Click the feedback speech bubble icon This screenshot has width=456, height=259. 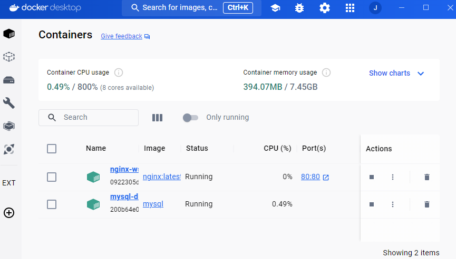147,36
